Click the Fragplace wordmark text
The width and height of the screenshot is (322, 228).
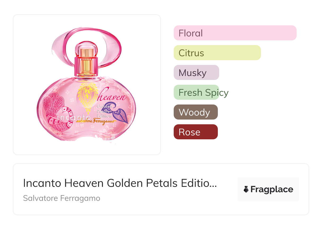[272, 189]
